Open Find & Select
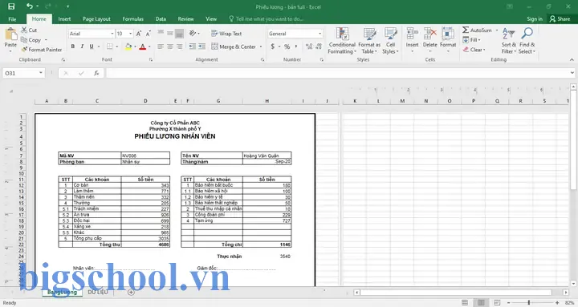The height and width of the screenshot is (307, 578). 527,41
